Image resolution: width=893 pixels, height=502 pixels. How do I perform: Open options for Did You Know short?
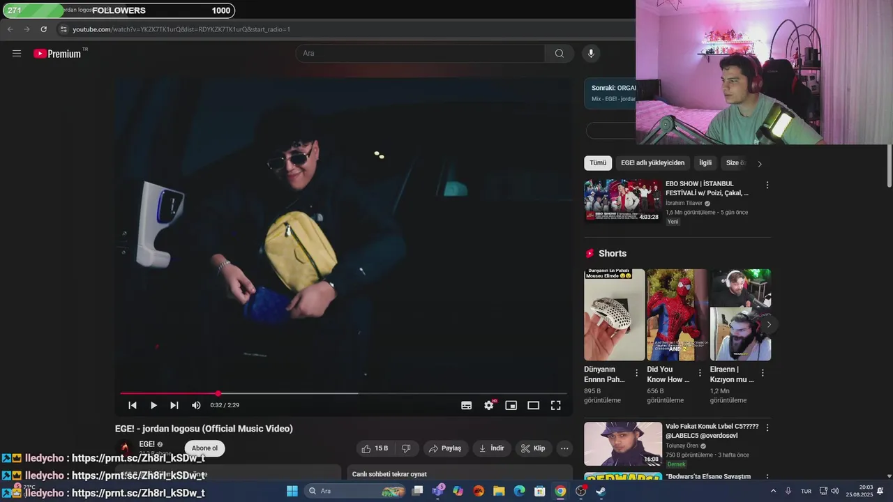pyautogui.click(x=699, y=373)
